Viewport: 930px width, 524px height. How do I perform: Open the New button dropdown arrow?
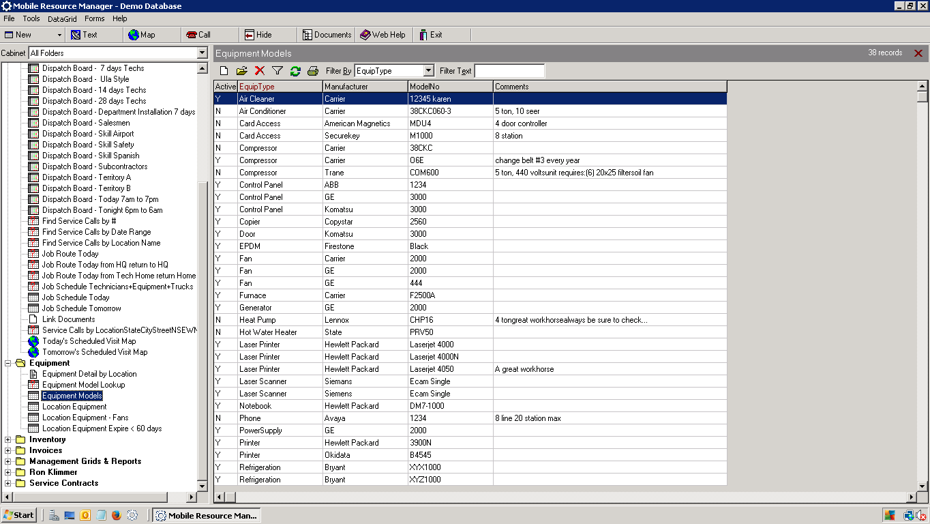click(60, 35)
